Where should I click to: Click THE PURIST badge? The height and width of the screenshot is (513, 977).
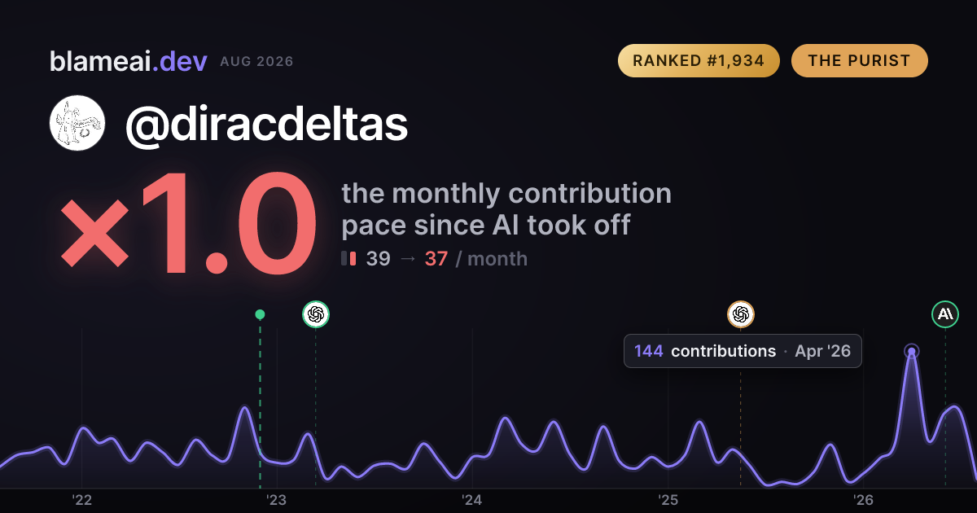tap(859, 61)
